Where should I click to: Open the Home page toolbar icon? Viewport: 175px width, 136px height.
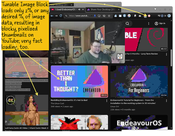point(116,16)
